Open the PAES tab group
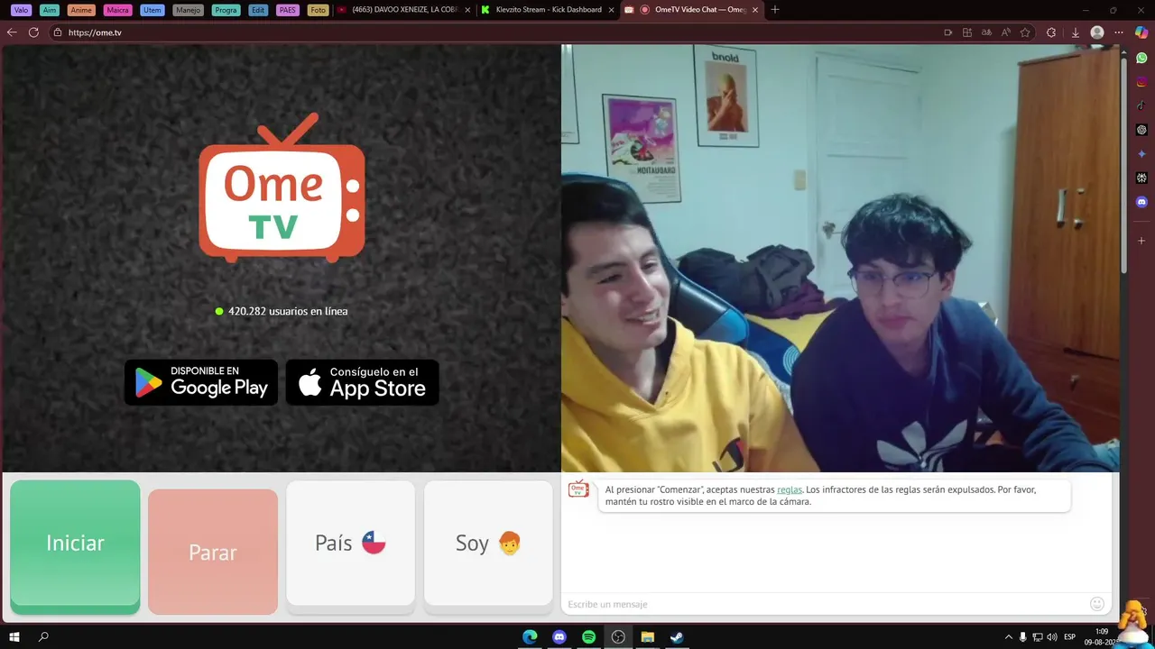 click(x=288, y=10)
